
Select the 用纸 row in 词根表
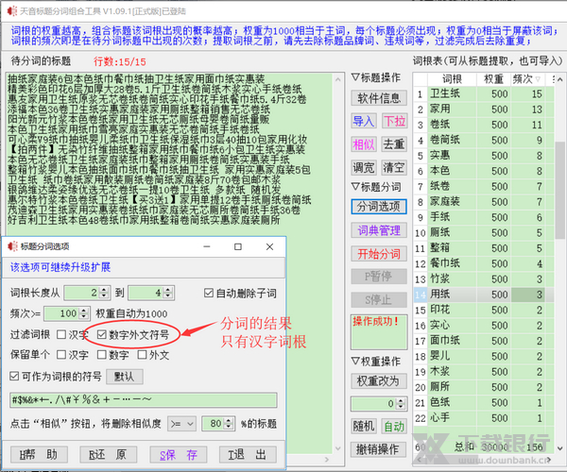point(484,295)
